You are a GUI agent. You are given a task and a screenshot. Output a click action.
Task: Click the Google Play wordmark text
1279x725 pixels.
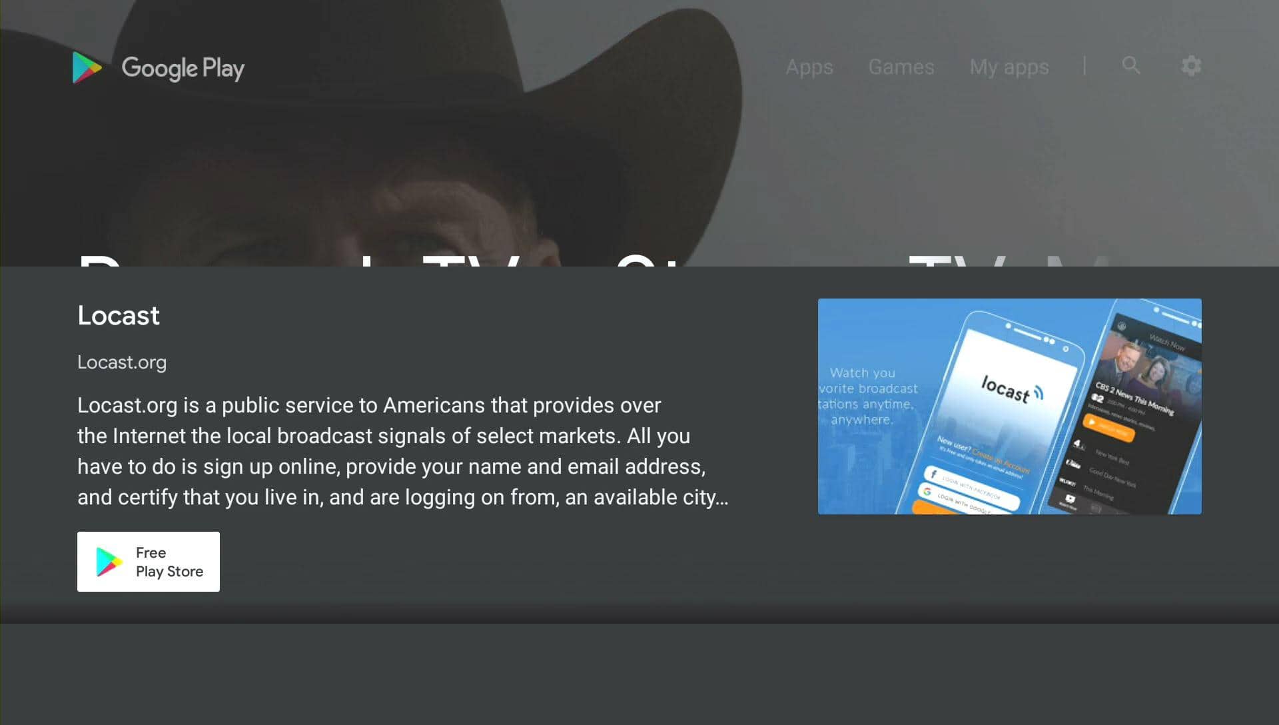pyautogui.click(x=183, y=68)
